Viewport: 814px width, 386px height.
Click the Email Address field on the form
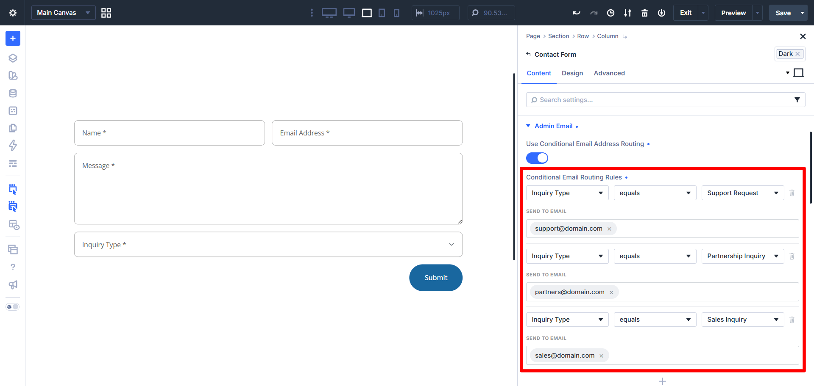coord(367,133)
